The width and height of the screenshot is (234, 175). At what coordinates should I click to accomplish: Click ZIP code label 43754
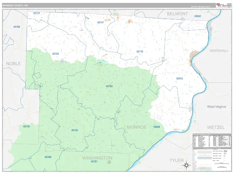56,54
